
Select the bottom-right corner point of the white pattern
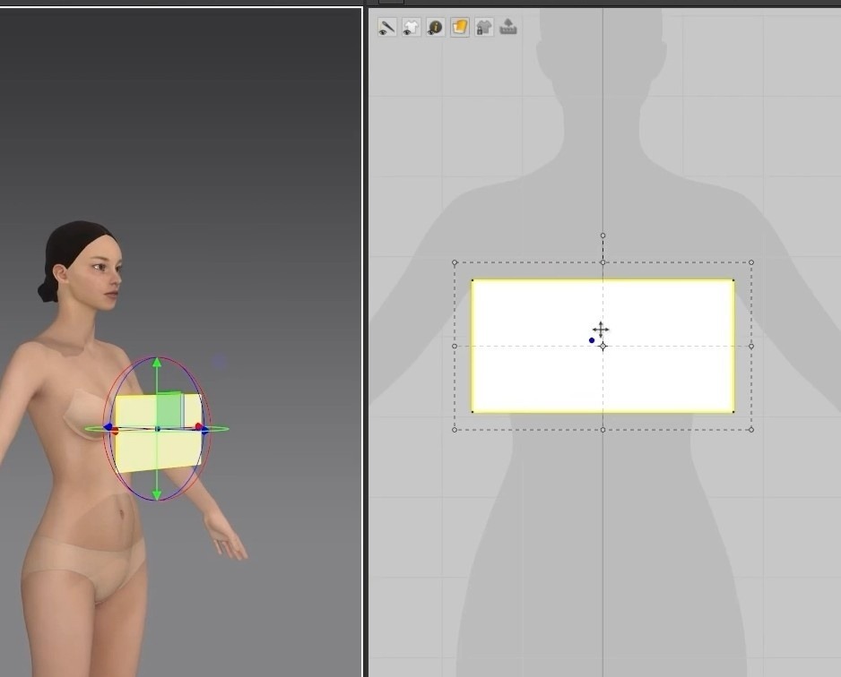click(733, 412)
